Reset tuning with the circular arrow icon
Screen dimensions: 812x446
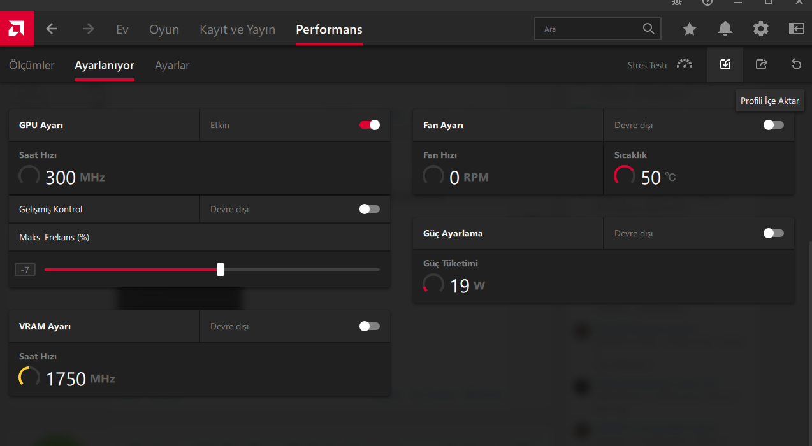click(796, 64)
